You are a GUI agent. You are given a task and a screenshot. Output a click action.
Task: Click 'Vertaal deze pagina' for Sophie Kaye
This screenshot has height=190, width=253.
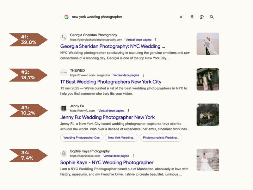116,156
